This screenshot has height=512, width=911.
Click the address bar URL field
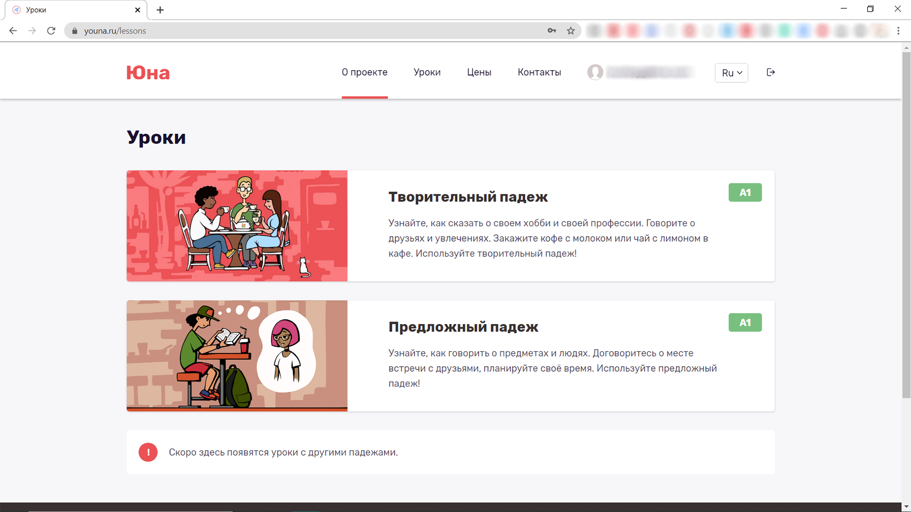pos(308,31)
